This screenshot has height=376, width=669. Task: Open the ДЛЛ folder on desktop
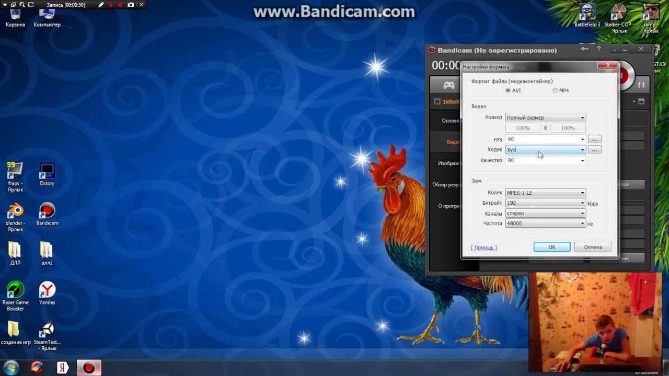click(x=15, y=254)
